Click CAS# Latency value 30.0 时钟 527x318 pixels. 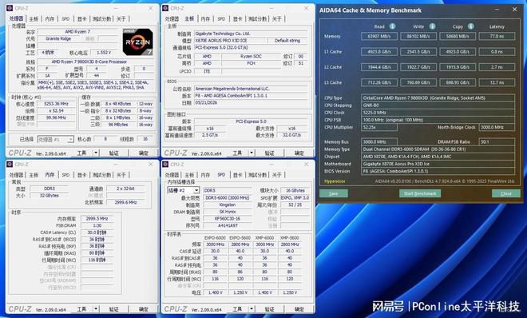[97, 233]
